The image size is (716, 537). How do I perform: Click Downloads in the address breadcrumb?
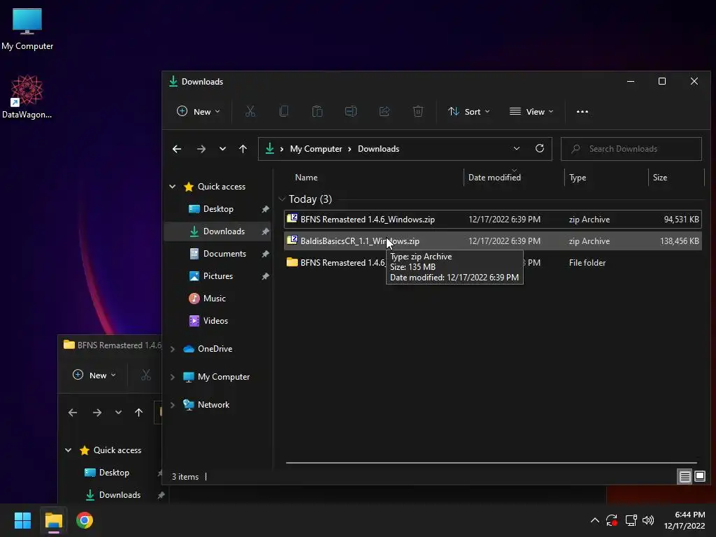[378, 149]
